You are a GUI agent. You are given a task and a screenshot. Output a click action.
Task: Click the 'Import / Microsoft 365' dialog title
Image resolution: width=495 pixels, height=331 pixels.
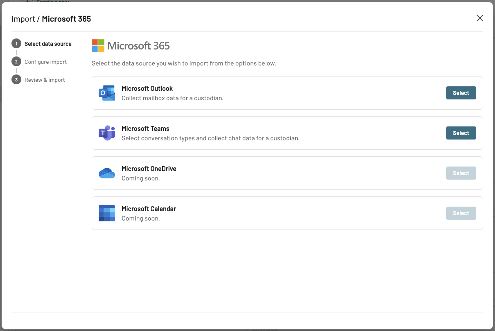pyautogui.click(x=51, y=19)
